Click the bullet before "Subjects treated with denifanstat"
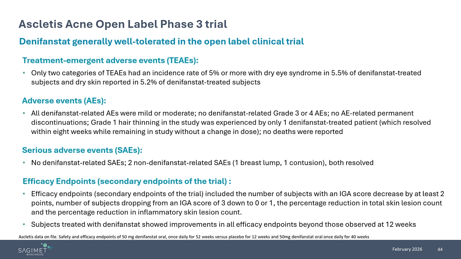Viewport: 461px width, 259px height. [x=24, y=224]
